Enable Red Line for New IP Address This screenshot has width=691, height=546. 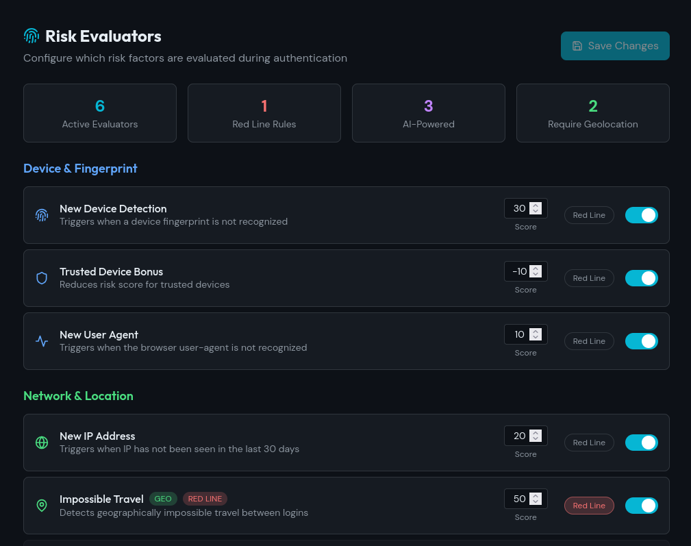pyautogui.click(x=589, y=443)
